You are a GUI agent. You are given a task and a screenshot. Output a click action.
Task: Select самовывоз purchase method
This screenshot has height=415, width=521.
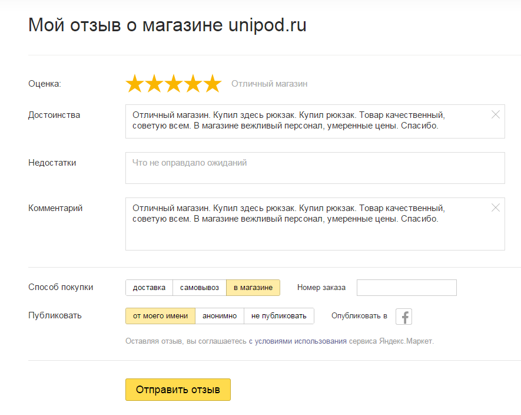click(x=200, y=288)
